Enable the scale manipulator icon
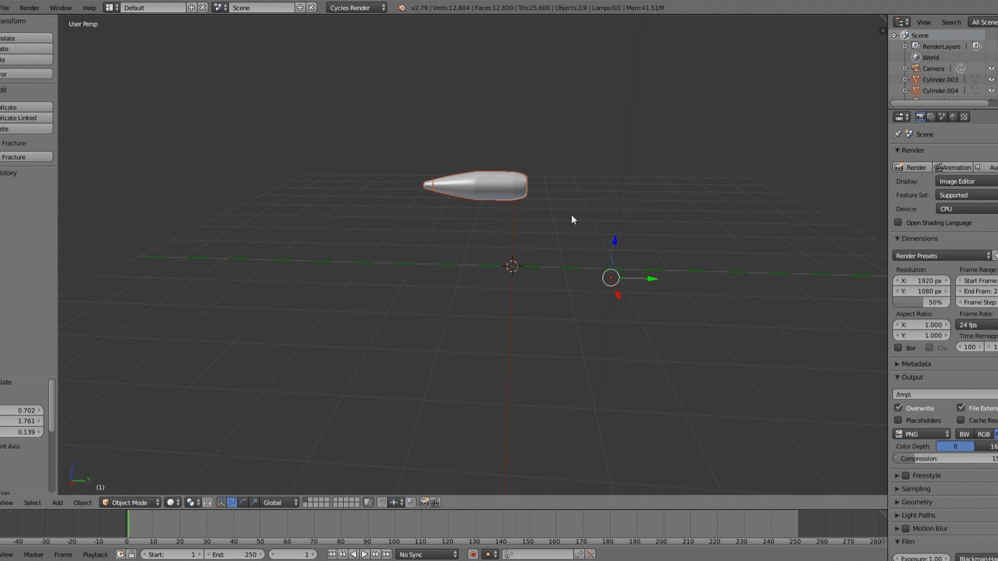The height and width of the screenshot is (561, 998). point(254,502)
